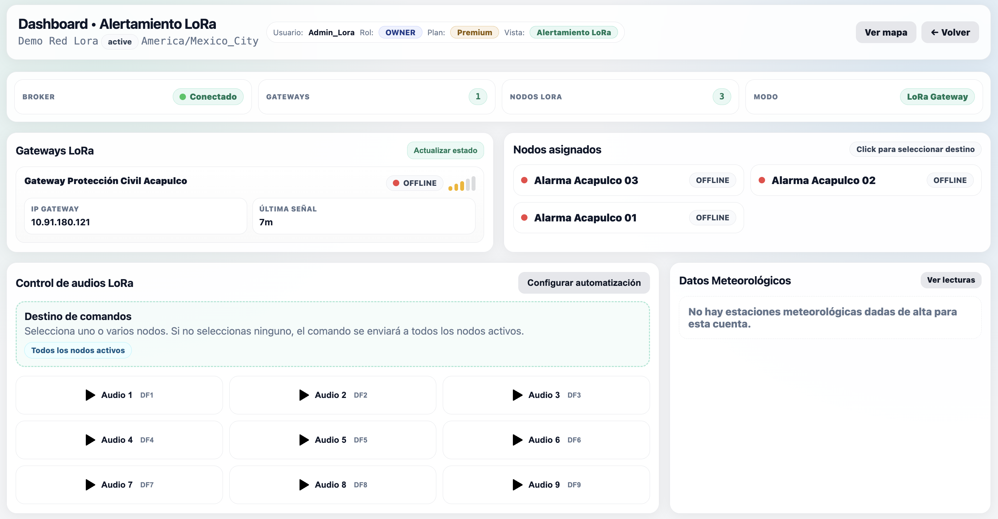Viewport: 998px width, 519px height.
Task: Click the red status dot of Alarma Acapulco 01
Action: click(524, 217)
